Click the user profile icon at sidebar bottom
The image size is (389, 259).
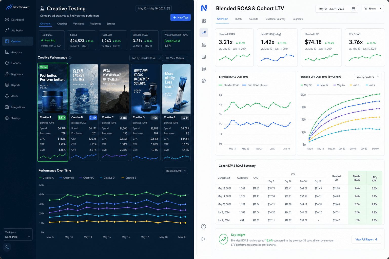pos(7,247)
